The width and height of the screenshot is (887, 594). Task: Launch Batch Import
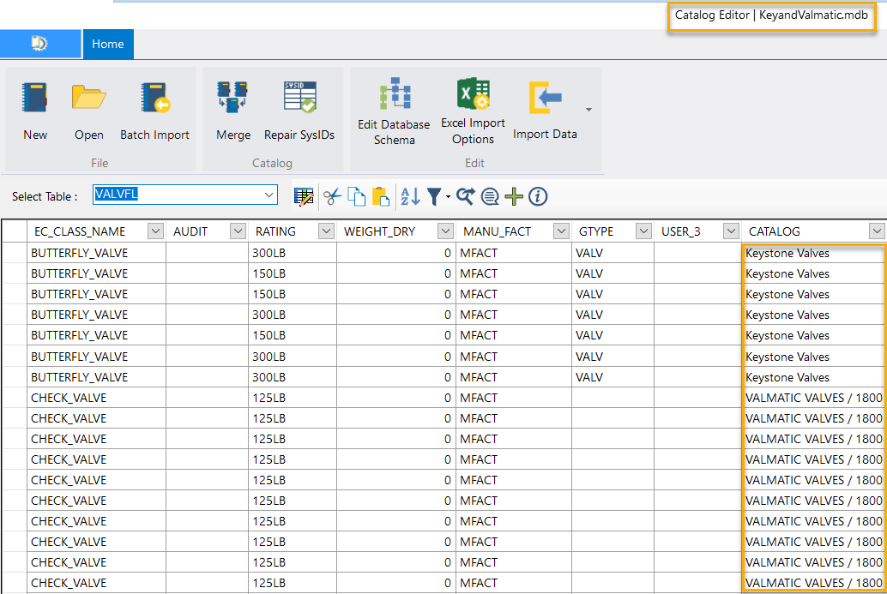tap(154, 99)
